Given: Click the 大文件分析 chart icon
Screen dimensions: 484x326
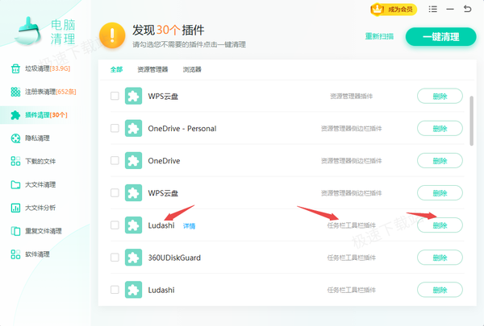Looking at the screenshot, I should pyautogui.click(x=15, y=208).
